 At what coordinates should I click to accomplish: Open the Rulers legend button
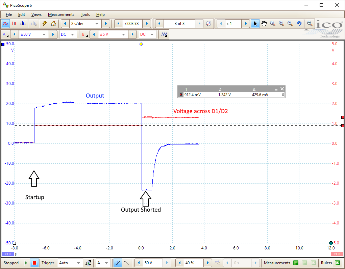[337, 263]
